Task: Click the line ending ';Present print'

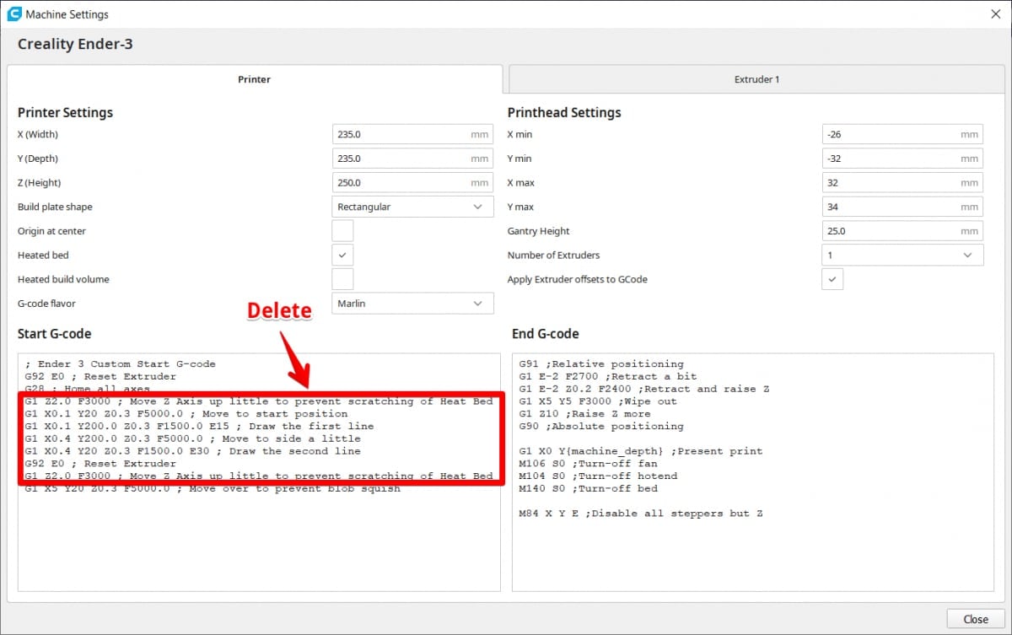Action: pyautogui.click(x=641, y=451)
